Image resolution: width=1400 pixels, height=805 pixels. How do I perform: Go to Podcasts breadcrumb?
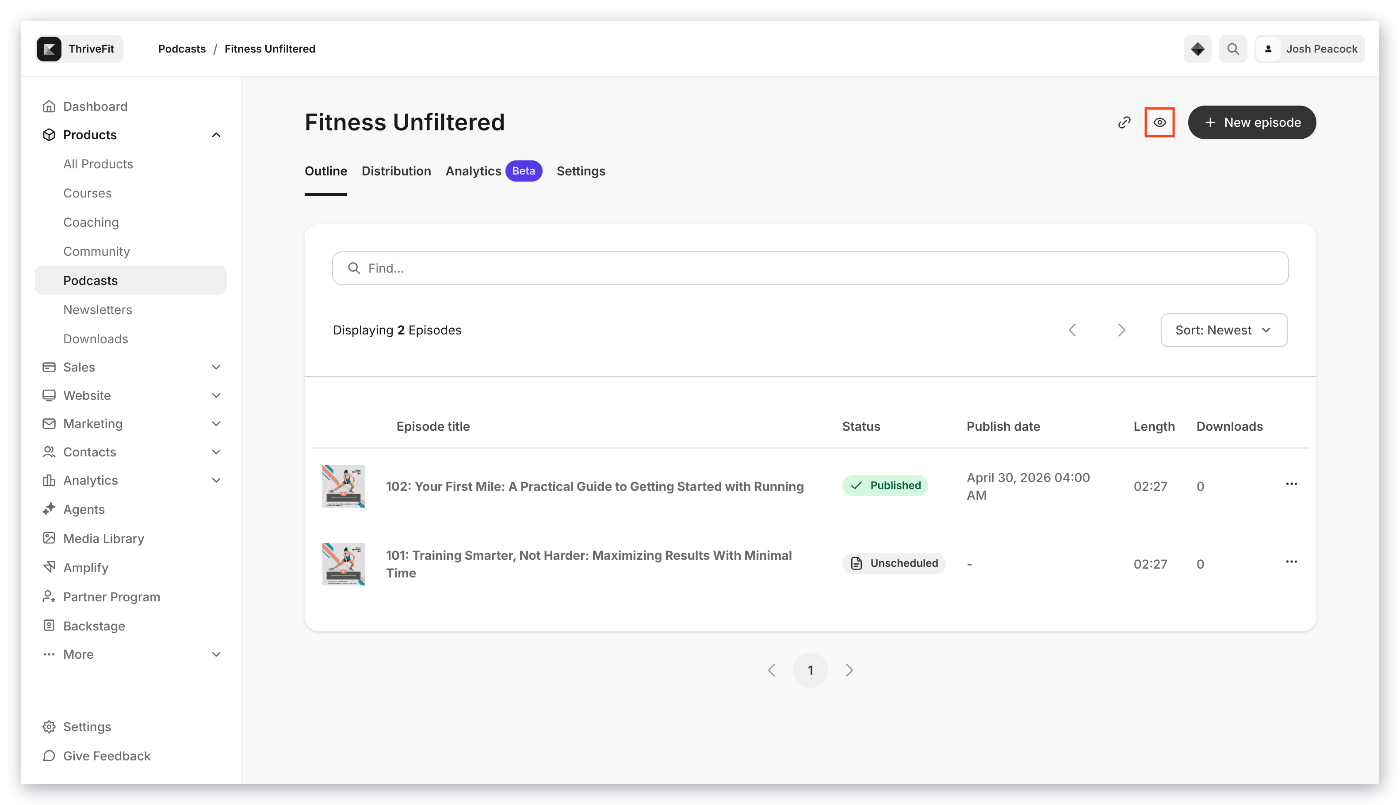click(181, 49)
